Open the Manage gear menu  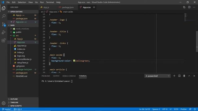pos(3,103)
